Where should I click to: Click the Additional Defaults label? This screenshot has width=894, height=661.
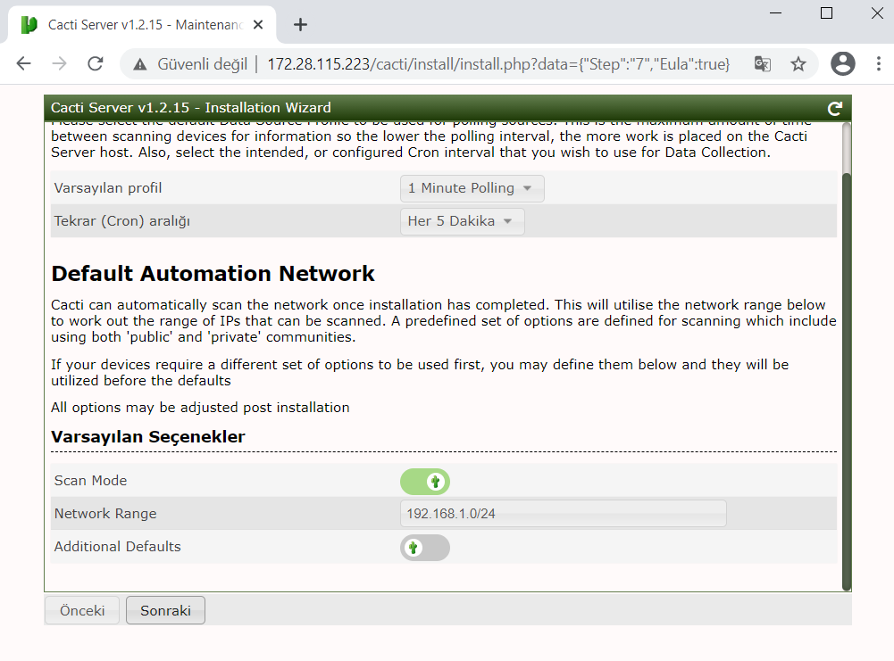coord(118,547)
